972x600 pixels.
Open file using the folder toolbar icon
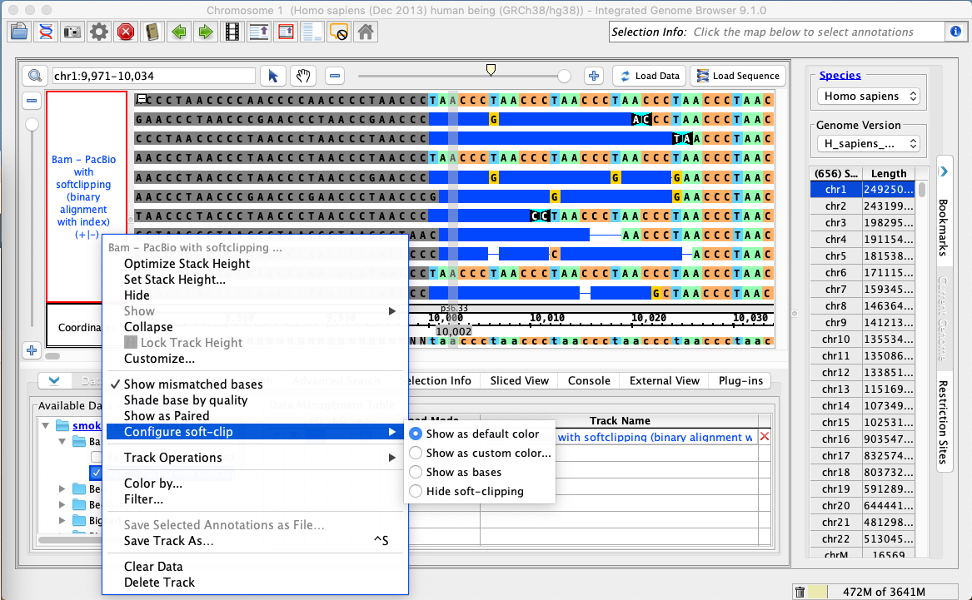coord(19,32)
